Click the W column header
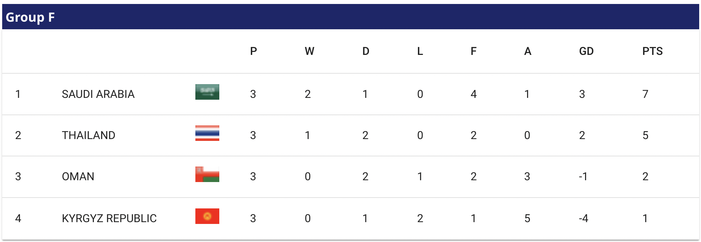Screen dimensions: 701x242 [x=310, y=51]
